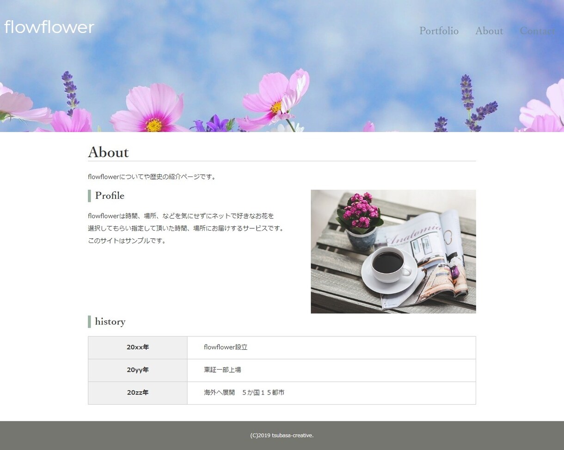Click the profile line starting flowflowerは時間

pos(181,216)
